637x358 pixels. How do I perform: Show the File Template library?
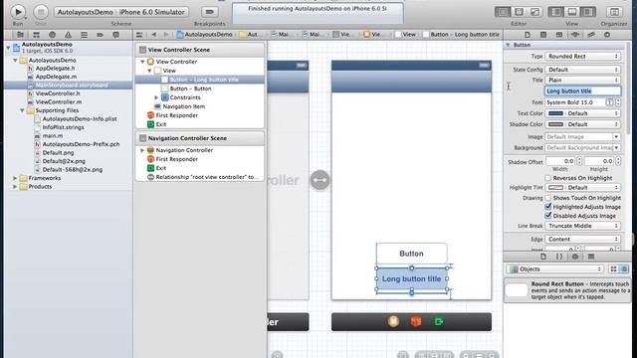[x=543, y=257]
